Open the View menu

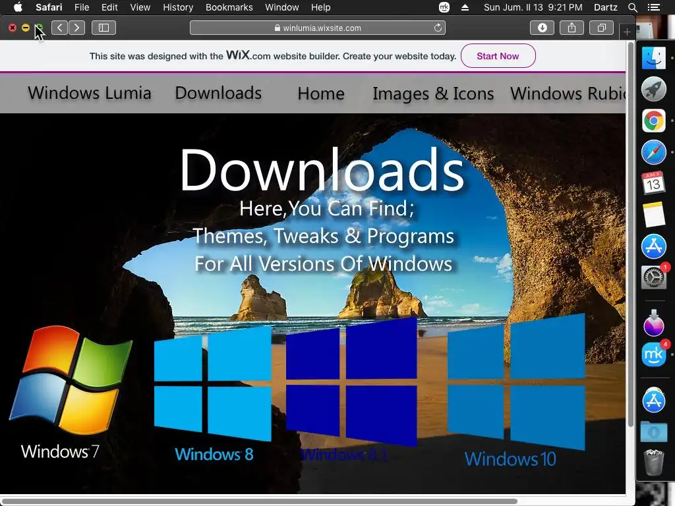(140, 7)
